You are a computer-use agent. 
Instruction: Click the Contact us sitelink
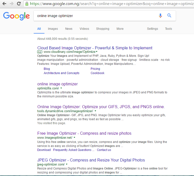click(x=104, y=150)
